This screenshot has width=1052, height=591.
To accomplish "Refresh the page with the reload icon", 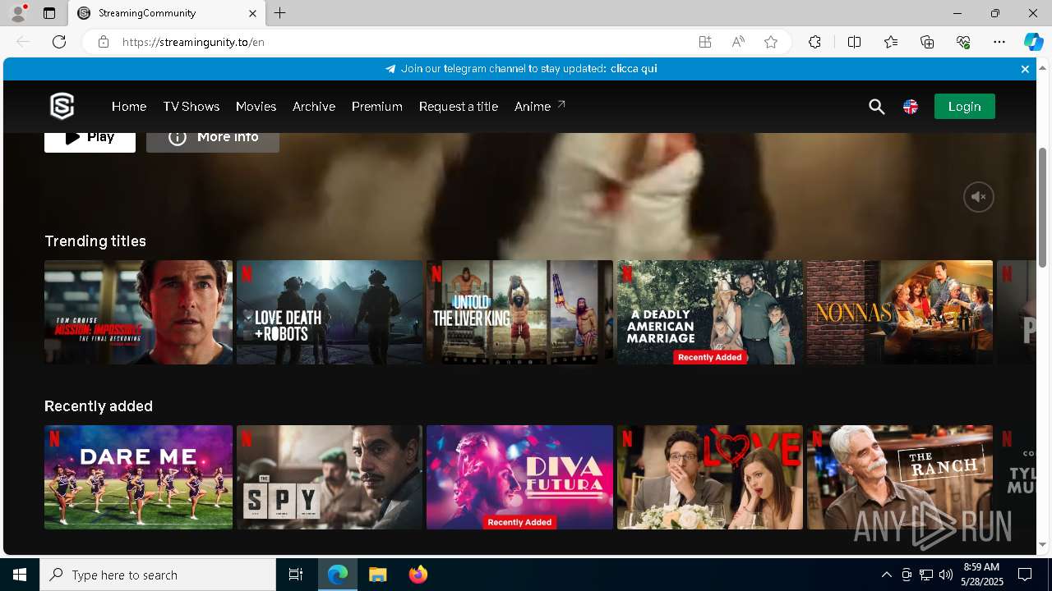I will pos(59,42).
